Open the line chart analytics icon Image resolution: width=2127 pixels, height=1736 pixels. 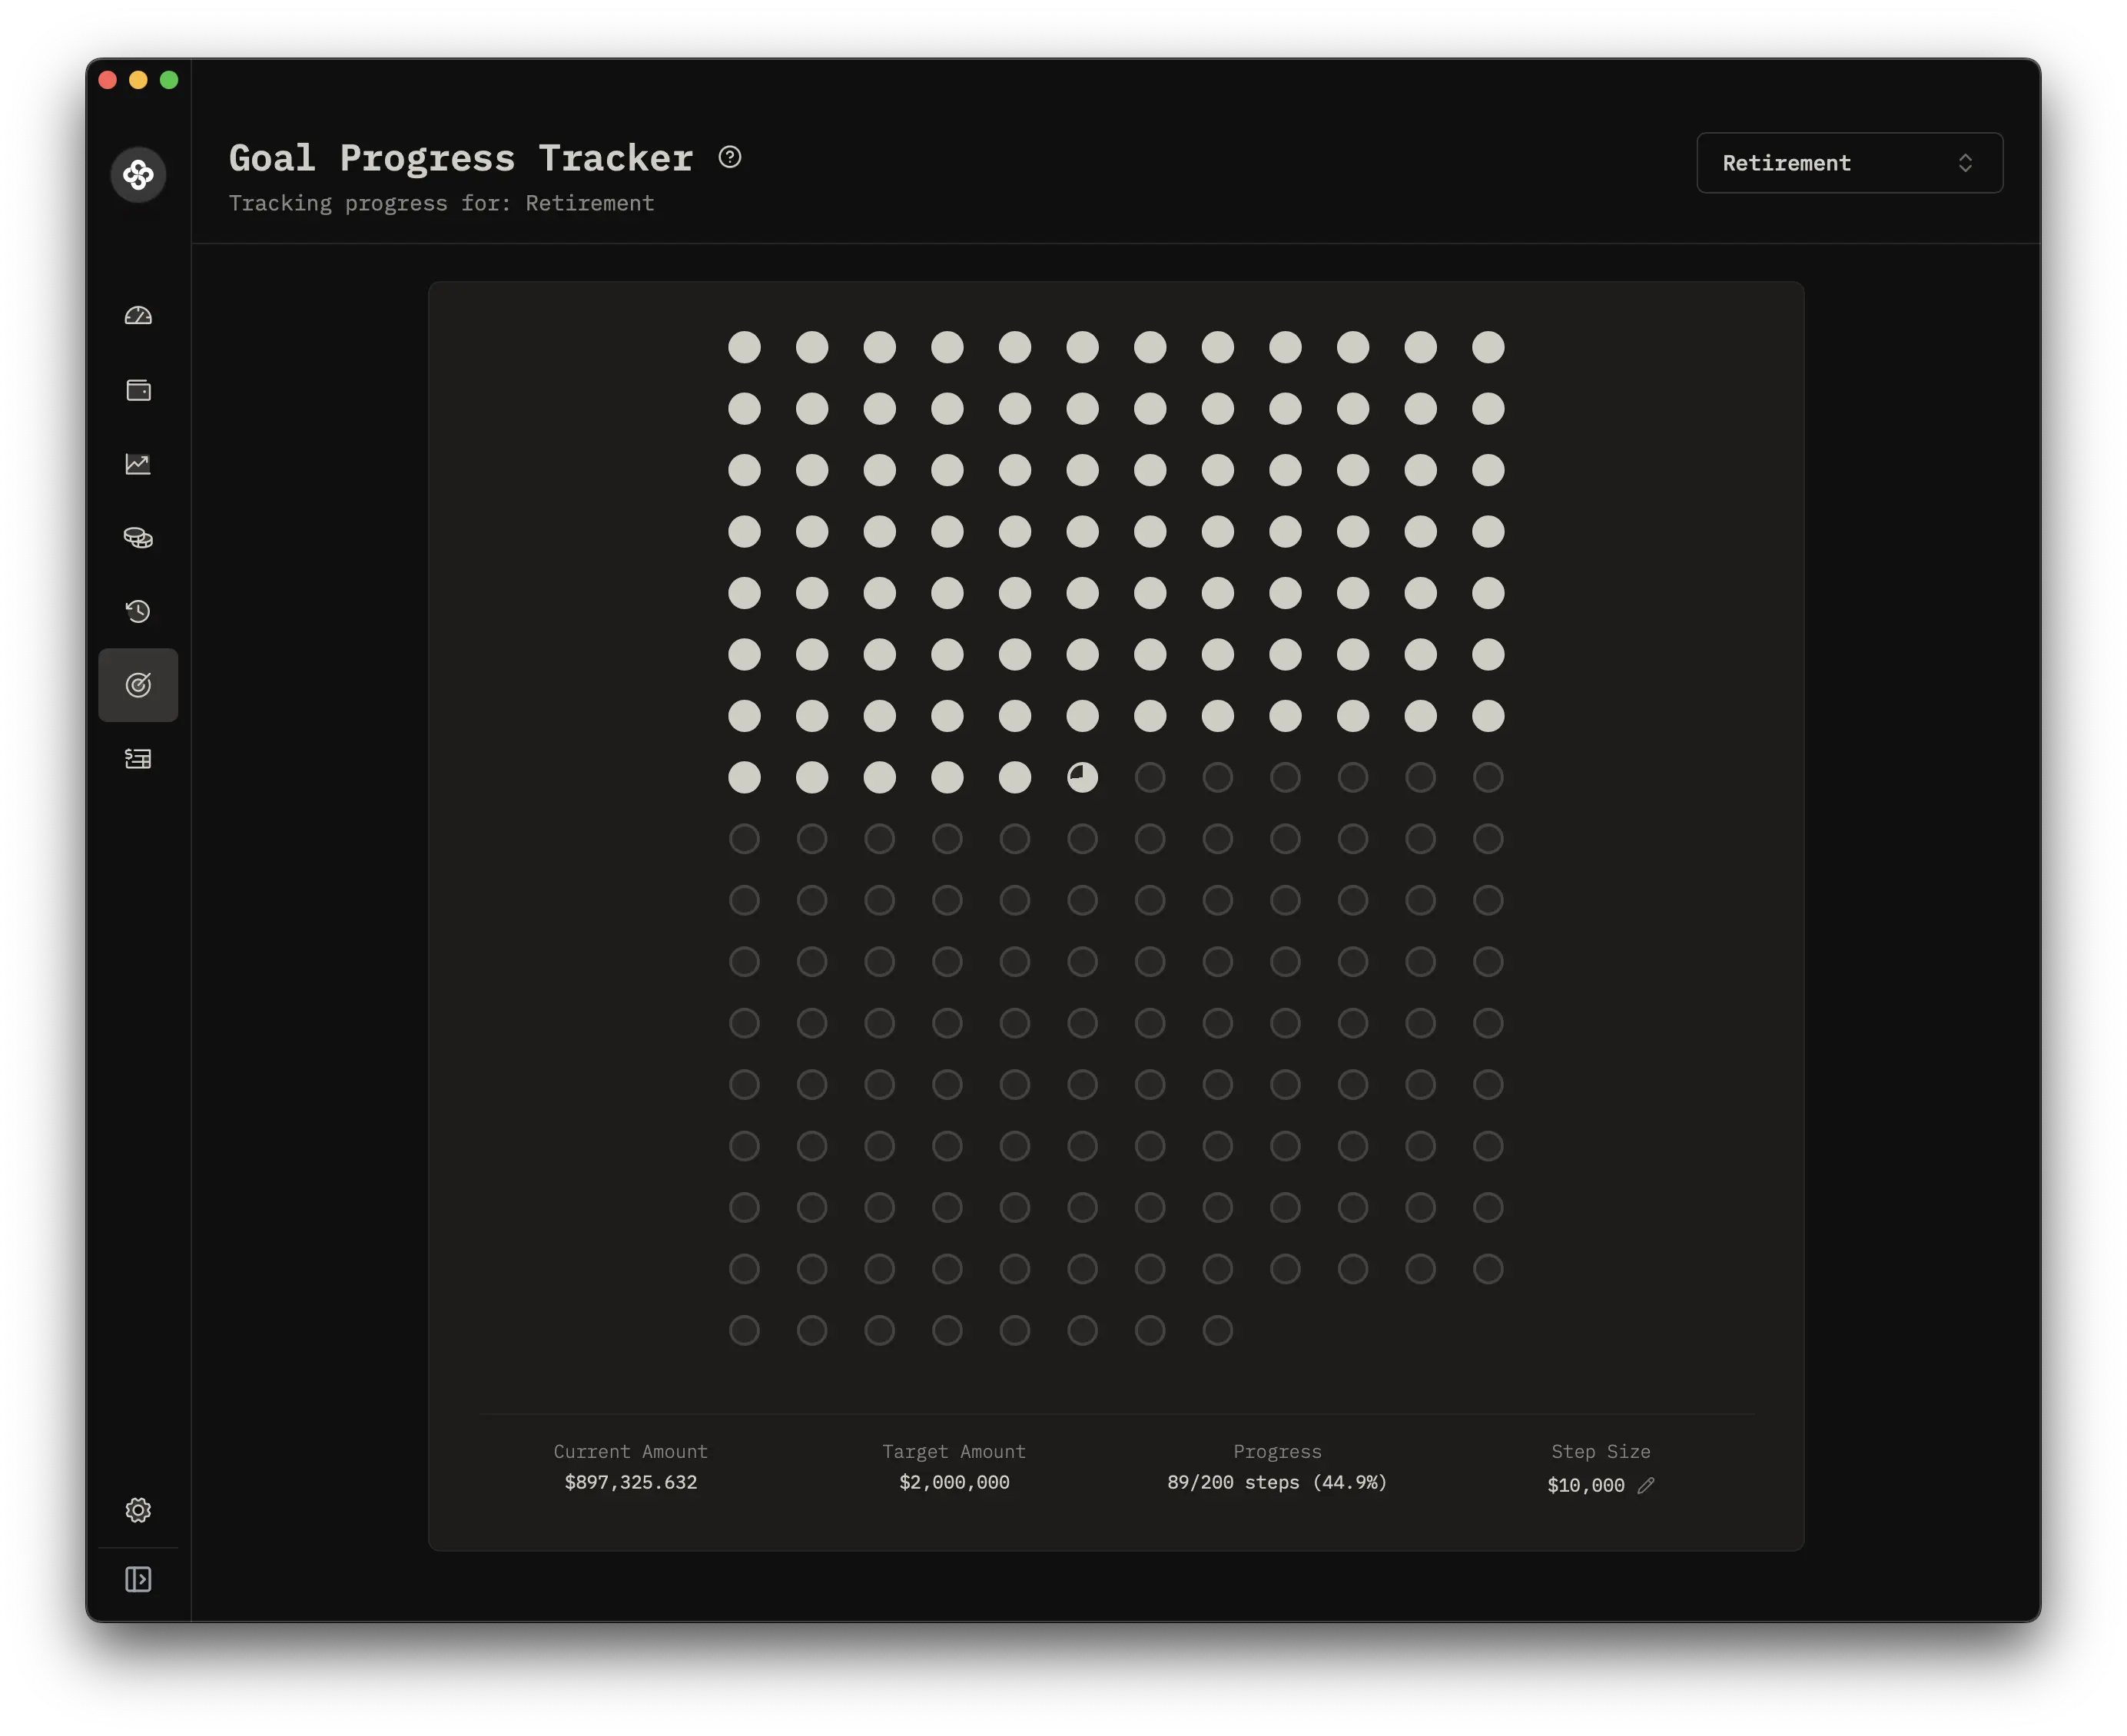(138, 464)
